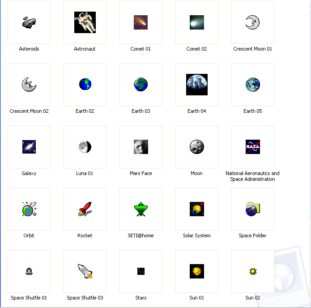Click the "Sun 01" file name
The width and height of the screenshot is (311, 308).
[196, 298]
